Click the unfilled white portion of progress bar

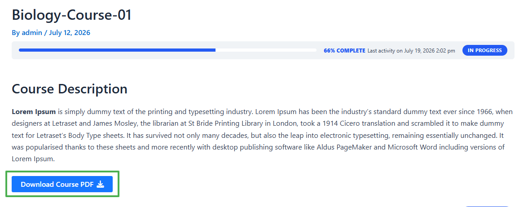(x=266, y=50)
